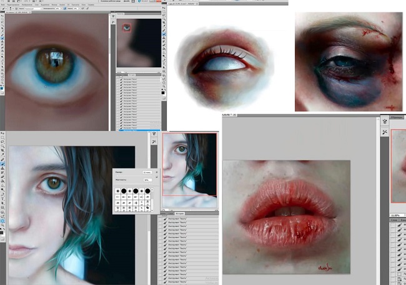Viewport: 406px width, 285px height.
Task: Switch to the Слои tab in the lips window
Action: pos(394,220)
